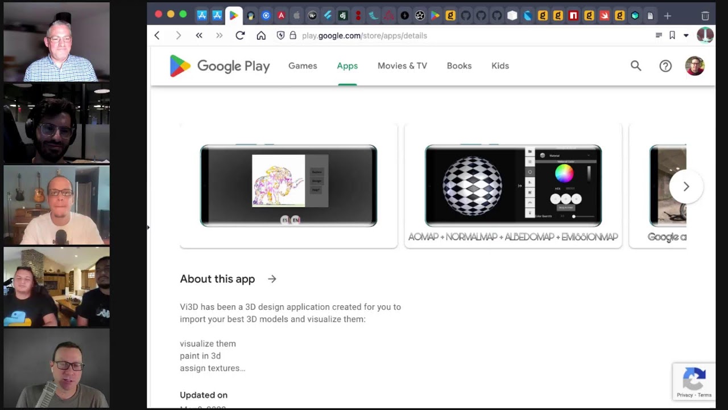Click the site security padlock
Screen dimensions: 728x410
pyautogui.click(x=293, y=35)
